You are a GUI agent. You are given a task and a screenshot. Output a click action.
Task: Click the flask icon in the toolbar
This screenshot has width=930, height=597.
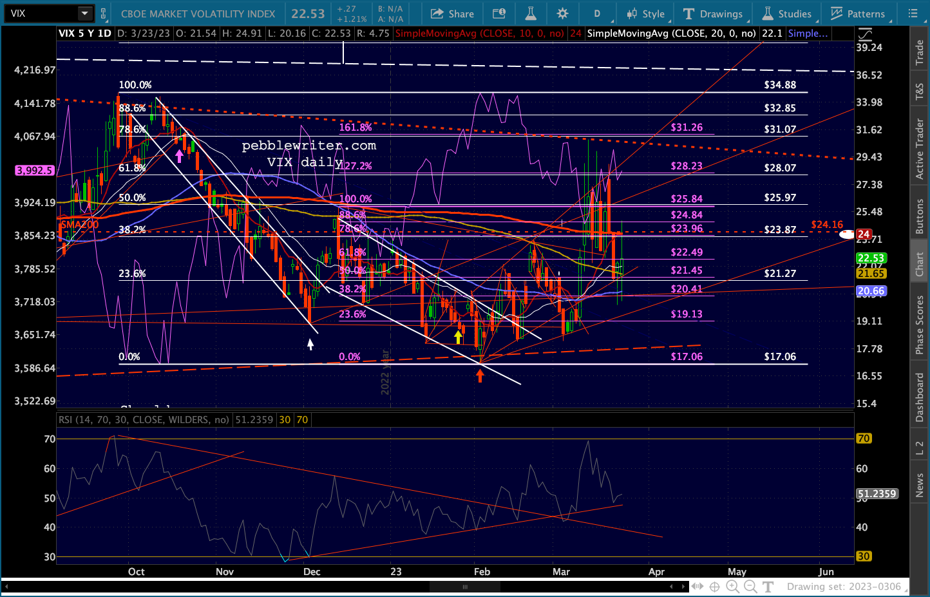(x=531, y=14)
